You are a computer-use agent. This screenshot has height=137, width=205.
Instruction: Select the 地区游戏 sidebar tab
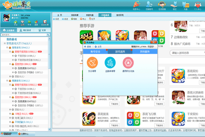pos(25,30)
